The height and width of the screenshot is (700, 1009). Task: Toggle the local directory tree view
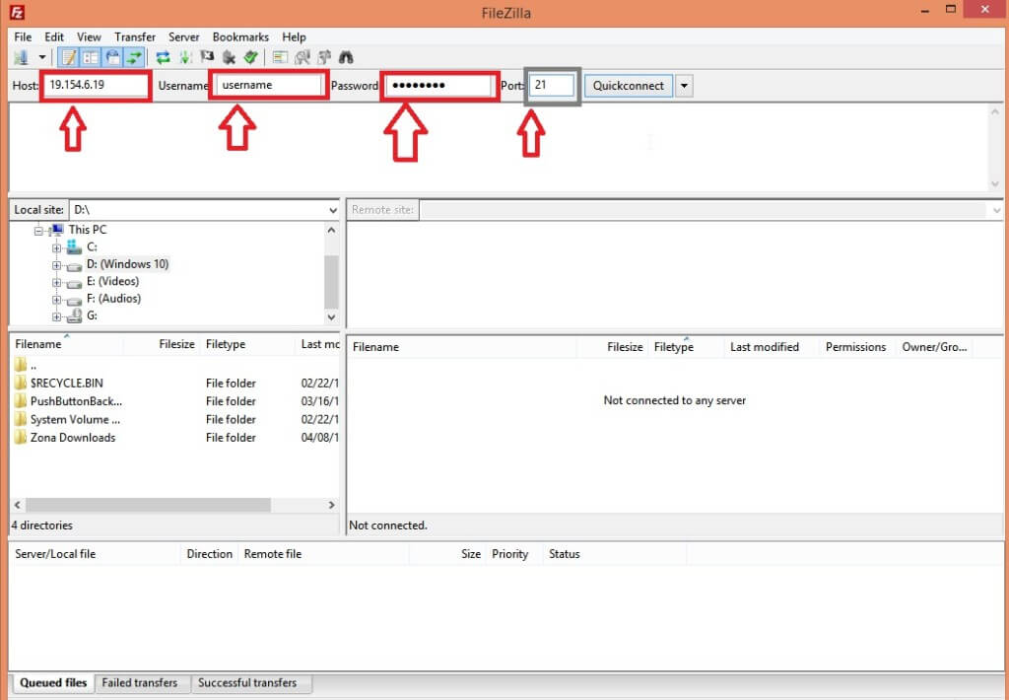coord(91,57)
